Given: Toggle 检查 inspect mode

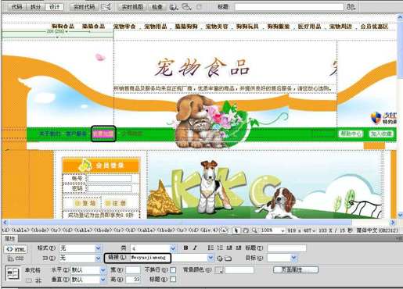Looking at the screenshot, I should (157, 7).
